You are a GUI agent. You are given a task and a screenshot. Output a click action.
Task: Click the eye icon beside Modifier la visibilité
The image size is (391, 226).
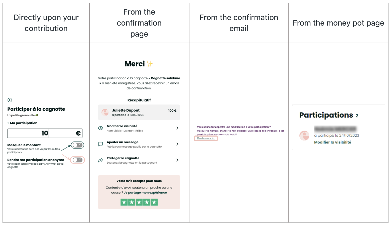101,128
